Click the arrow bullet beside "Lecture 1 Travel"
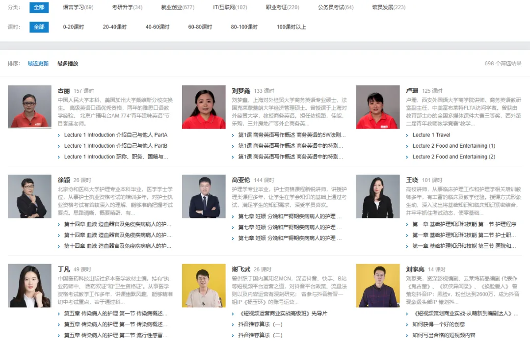Viewport: 530px width, 344px height. click(407, 135)
